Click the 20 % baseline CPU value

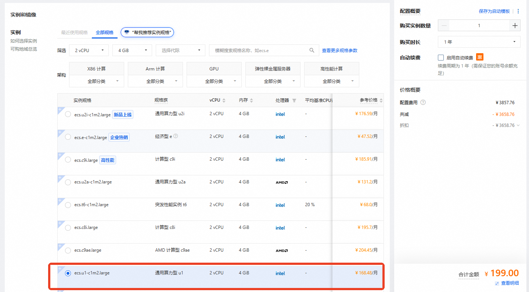tap(310, 204)
